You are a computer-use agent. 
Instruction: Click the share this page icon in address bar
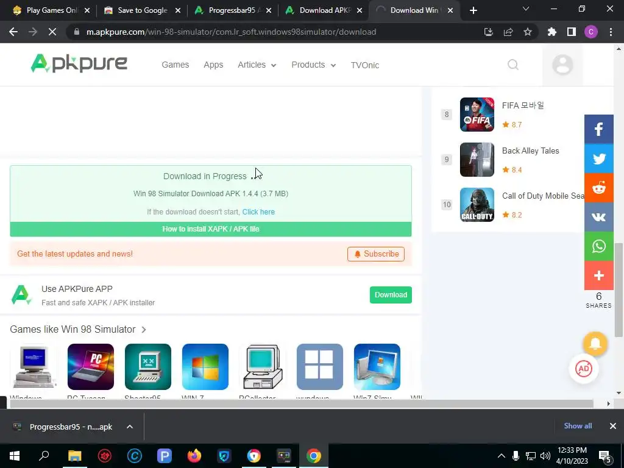(x=508, y=32)
